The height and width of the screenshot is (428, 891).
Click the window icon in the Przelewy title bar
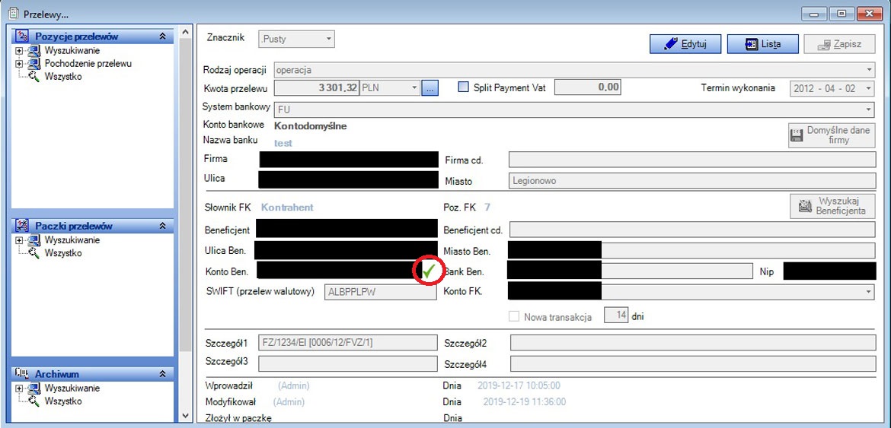pos(12,13)
